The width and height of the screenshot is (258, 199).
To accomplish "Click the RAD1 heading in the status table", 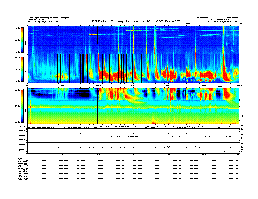I will (x=20, y=167).
